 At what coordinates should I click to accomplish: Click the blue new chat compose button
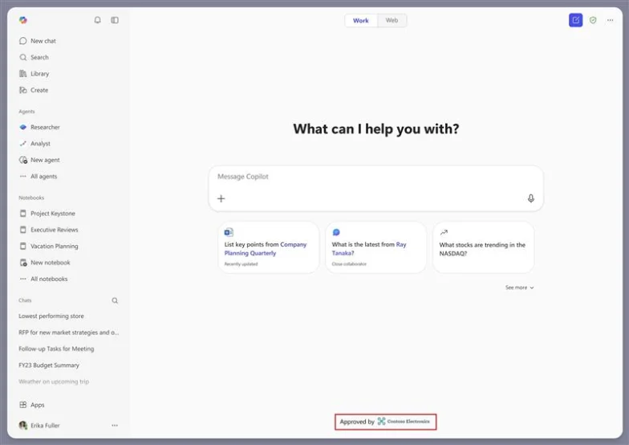[576, 20]
